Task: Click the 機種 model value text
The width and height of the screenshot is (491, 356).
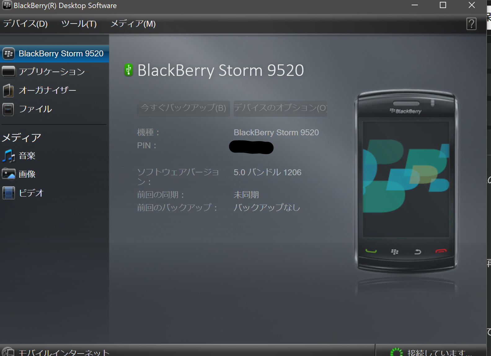Action: pos(276,132)
